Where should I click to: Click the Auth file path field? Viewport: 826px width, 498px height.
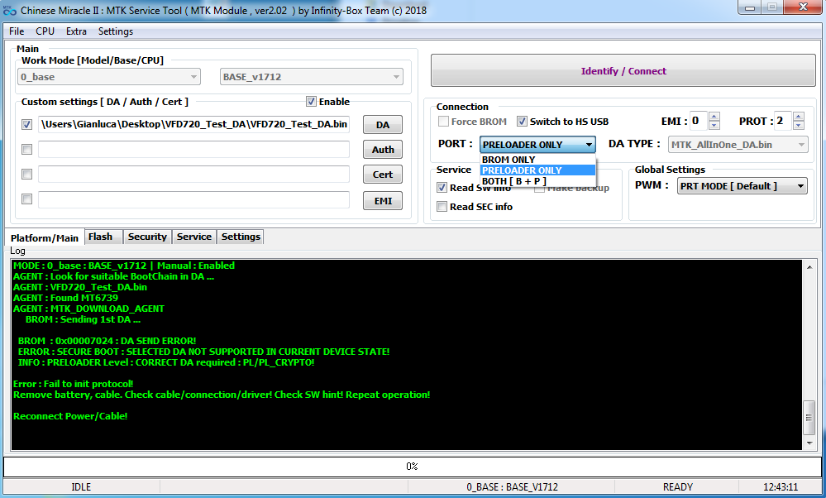coord(193,149)
